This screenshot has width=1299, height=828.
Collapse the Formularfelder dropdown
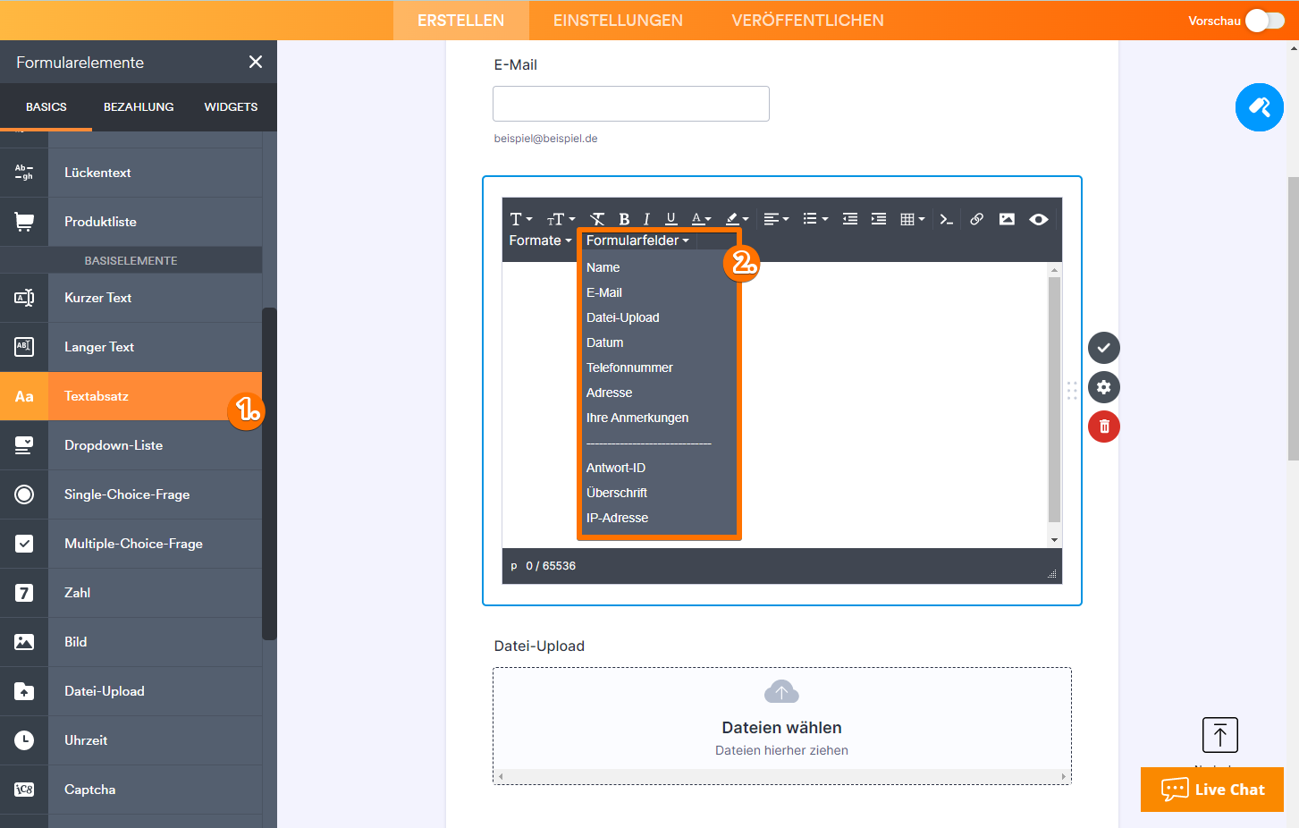pos(637,241)
